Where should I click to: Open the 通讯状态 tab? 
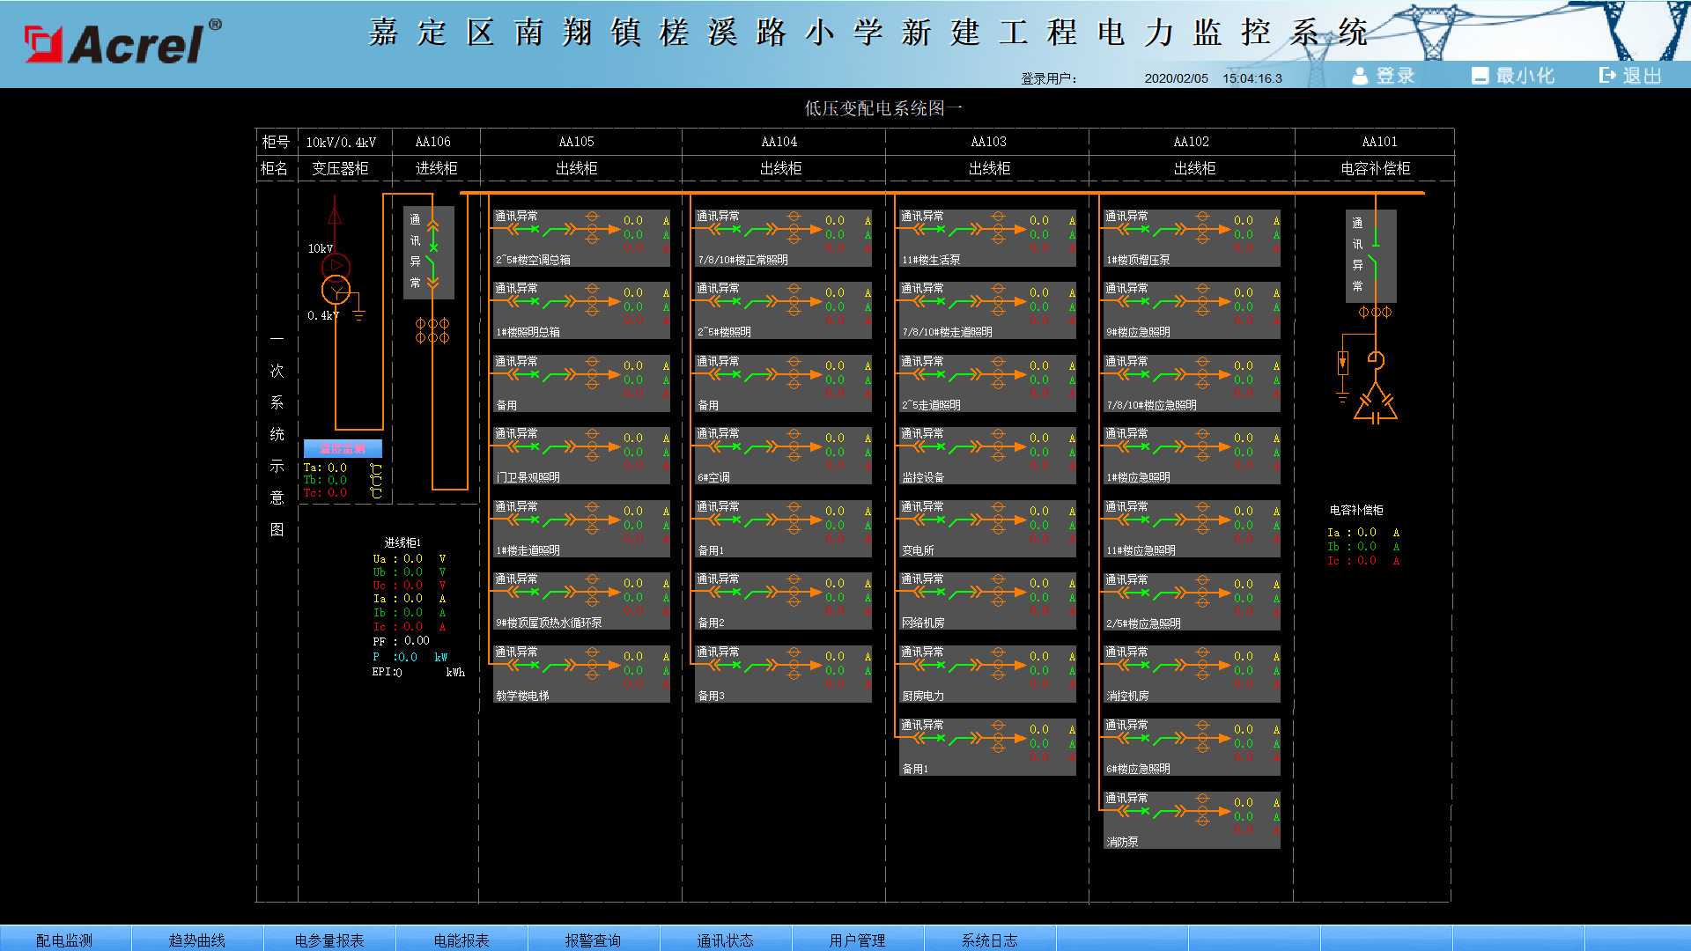pyautogui.click(x=725, y=940)
